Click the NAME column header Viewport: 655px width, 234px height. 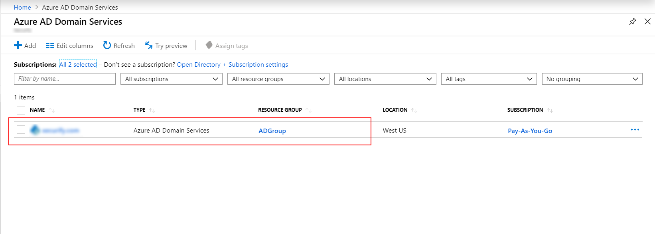tap(37, 110)
